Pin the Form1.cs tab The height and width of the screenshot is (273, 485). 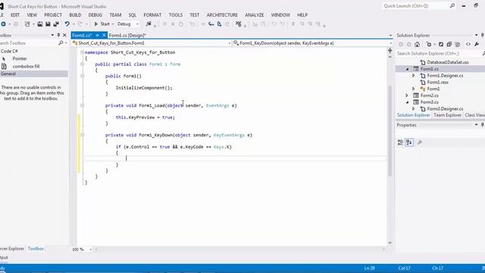[x=97, y=36]
